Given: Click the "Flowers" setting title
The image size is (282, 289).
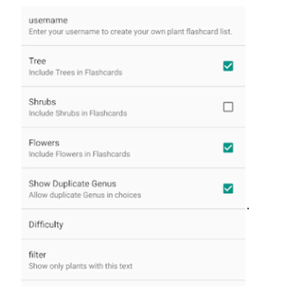Looking at the screenshot, I should click(x=44, y=143).
